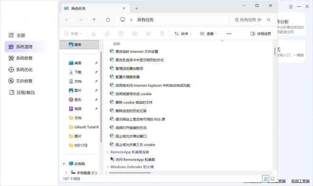The height and width of the screenshot is (186, 313).
Task: Click the Cut scissors icon
Action: 93,34
